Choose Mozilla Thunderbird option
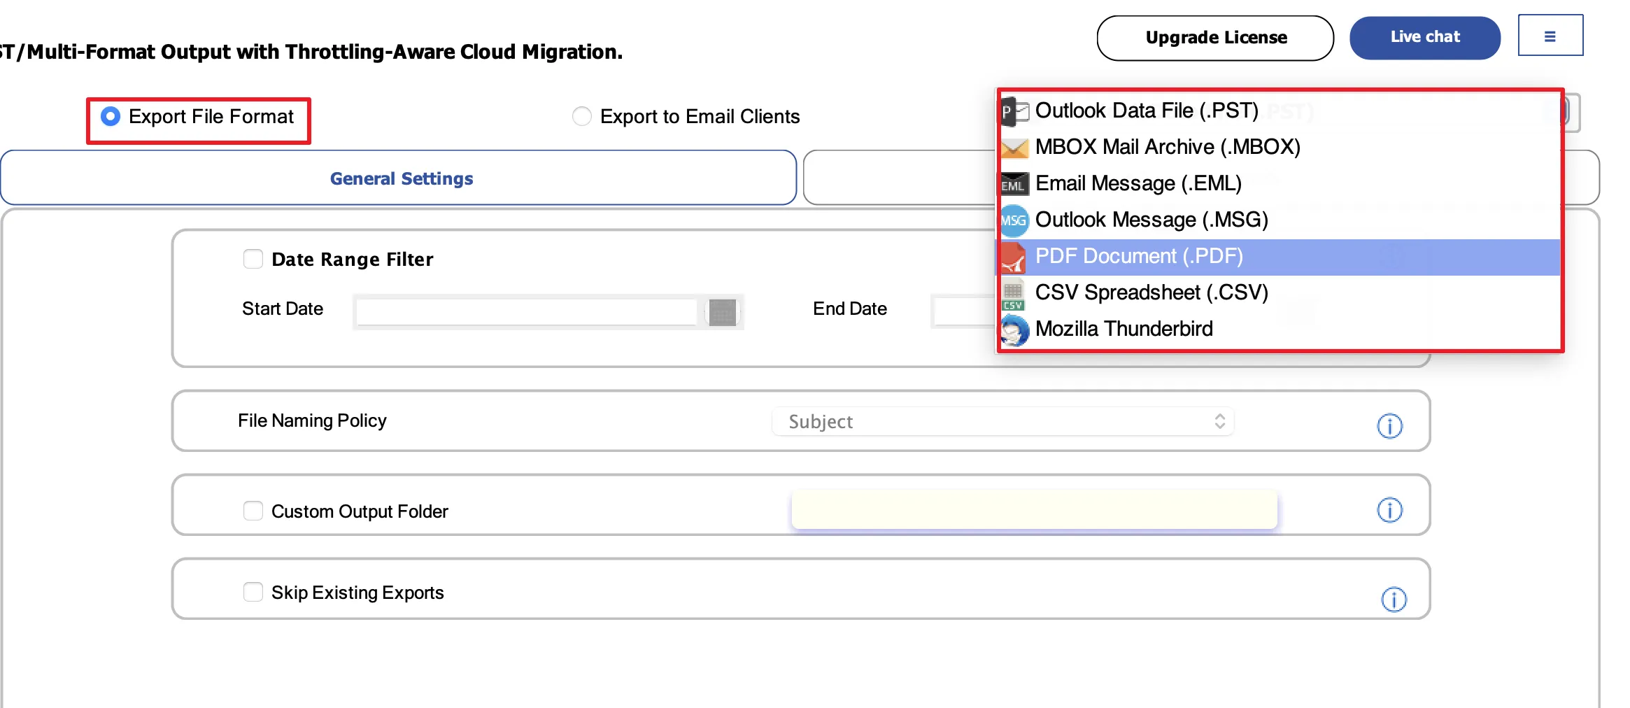The image size is (1630, 708). [x=1280, y=330]
